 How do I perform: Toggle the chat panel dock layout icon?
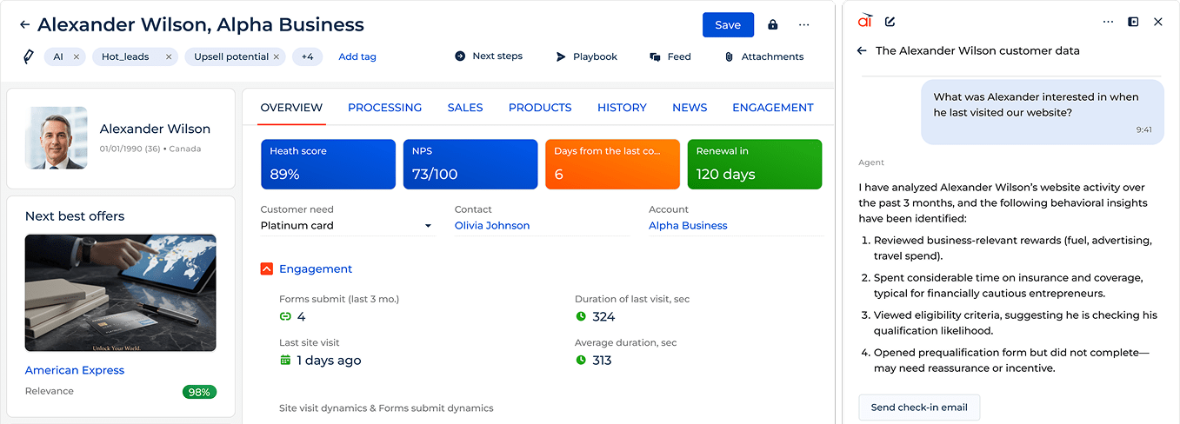pyautogui.click(x=1133, y=22)
